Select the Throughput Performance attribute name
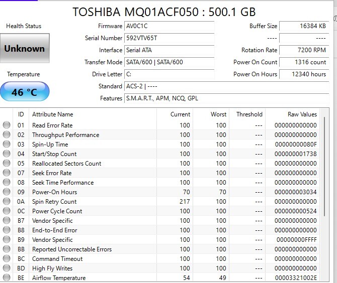This screenshot has width=337, height=283. (65, 135)
